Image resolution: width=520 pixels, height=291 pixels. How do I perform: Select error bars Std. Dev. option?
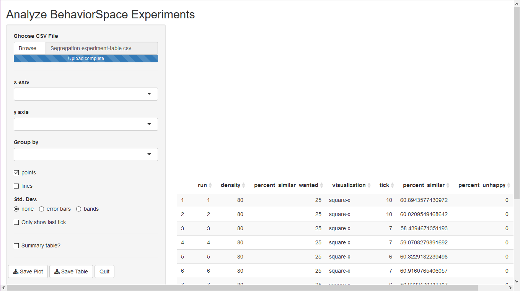pyautogui.click(x=41, y=209)
